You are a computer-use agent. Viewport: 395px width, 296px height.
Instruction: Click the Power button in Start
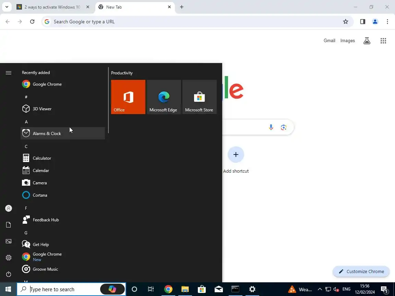(x=9, y=274)
